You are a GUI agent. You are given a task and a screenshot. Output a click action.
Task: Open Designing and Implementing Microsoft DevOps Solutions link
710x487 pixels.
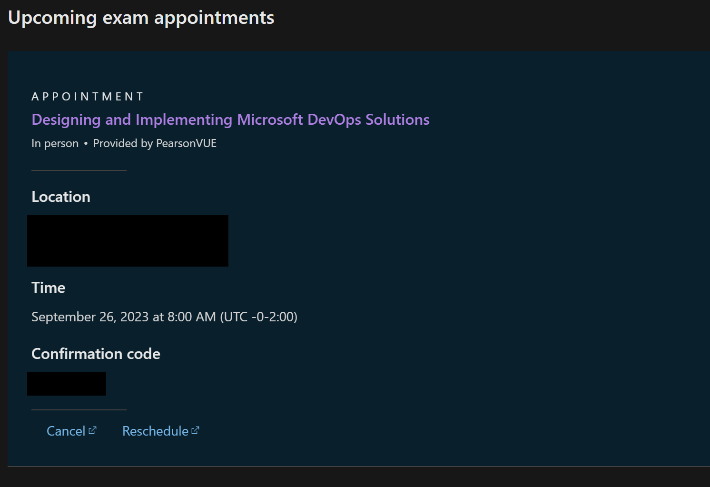(230, 120)
